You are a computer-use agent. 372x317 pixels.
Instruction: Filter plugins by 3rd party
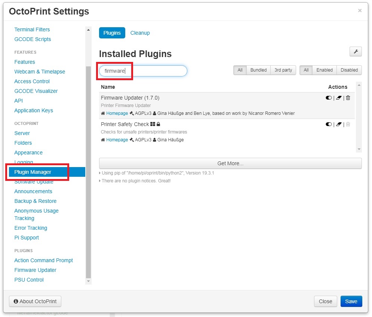click(283, 70)
